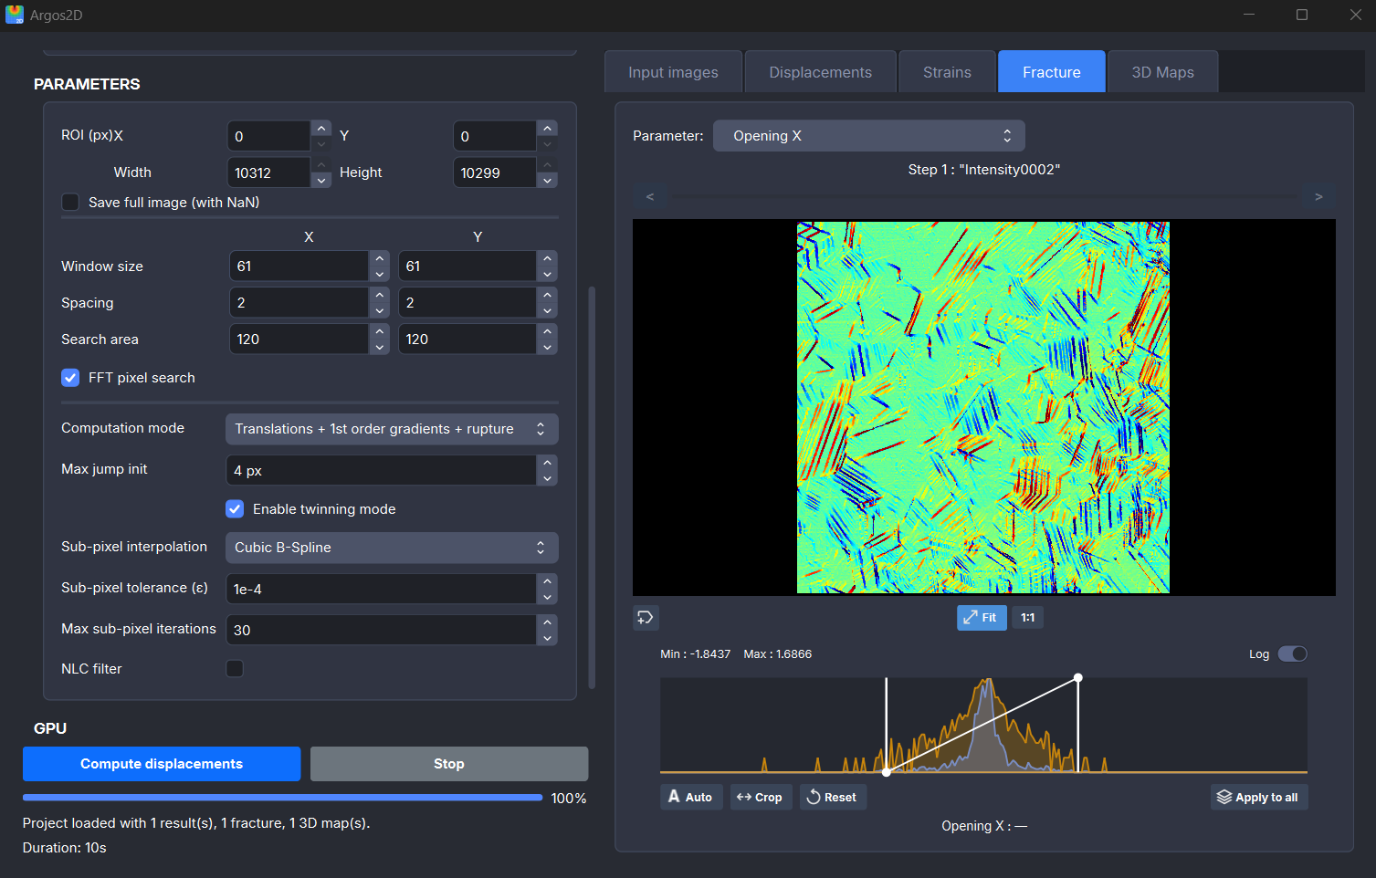Click the ROI Width input field
Viewport: 1376px width, 878px height.
(269, 172)
